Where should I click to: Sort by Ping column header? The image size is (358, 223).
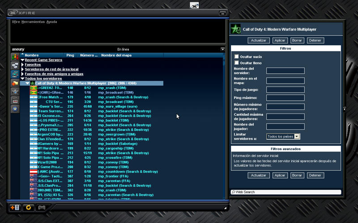click(x=70, y=55)
